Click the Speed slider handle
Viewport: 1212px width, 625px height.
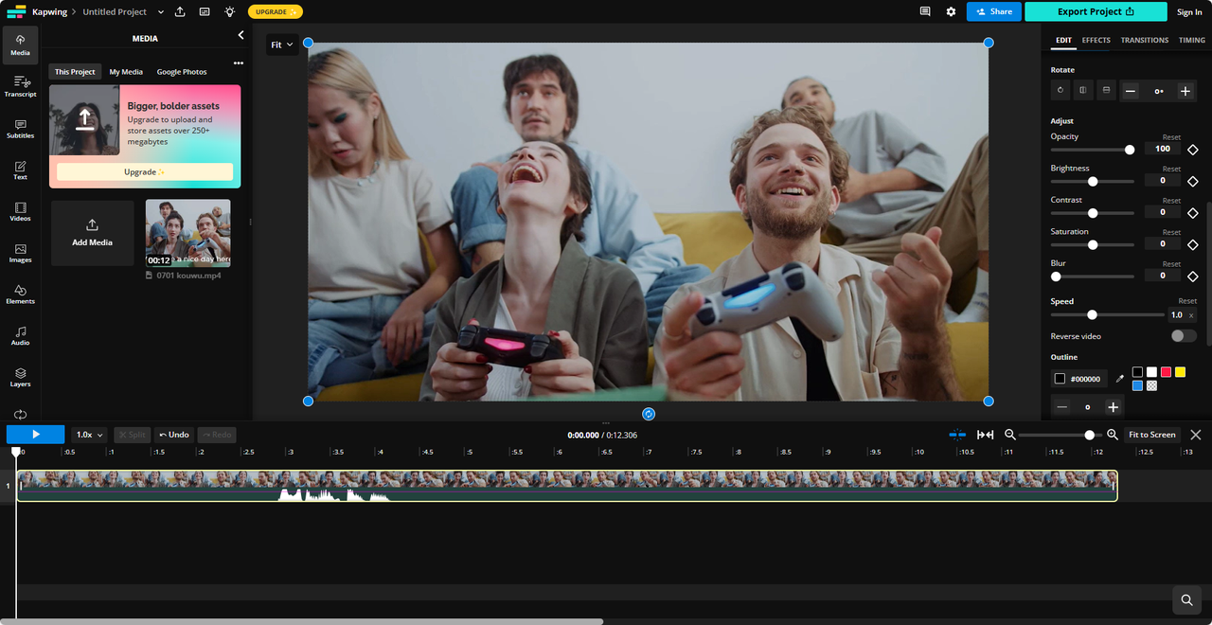coord(1092,314)
